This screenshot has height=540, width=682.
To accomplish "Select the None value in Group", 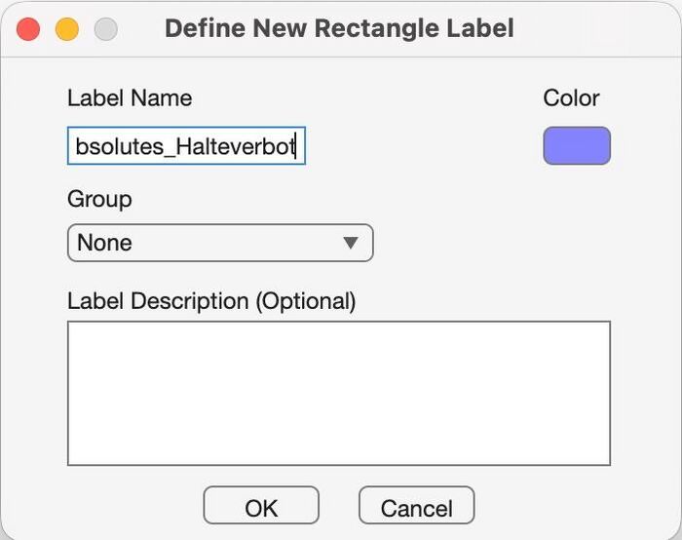I will (x=105, y=243).
